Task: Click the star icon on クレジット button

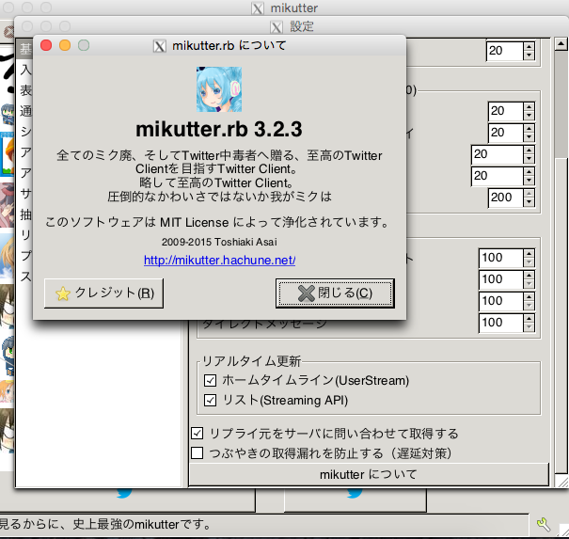Action: pyautogui.click(x=63, y=293)
